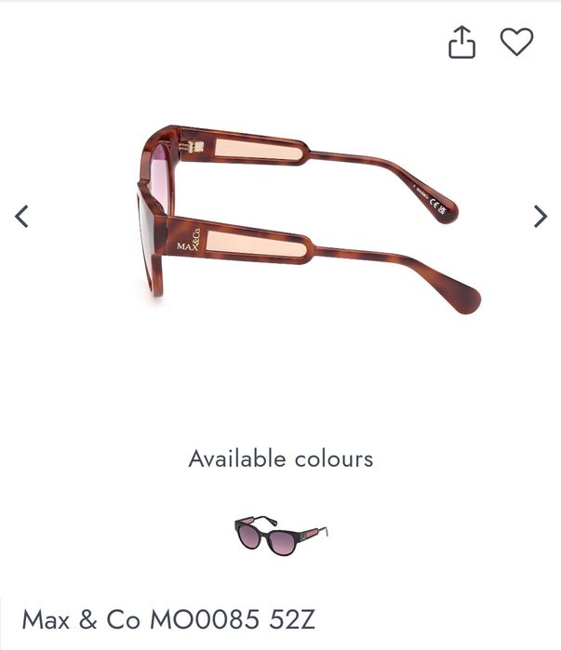The width and height of the screenshot is (561, 650).
Task: Open the share product icon
Action: click(461, 42)
